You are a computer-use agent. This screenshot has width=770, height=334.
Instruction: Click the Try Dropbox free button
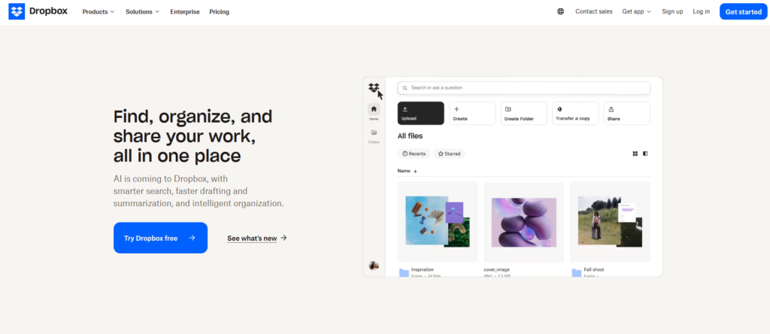[160, 238]
